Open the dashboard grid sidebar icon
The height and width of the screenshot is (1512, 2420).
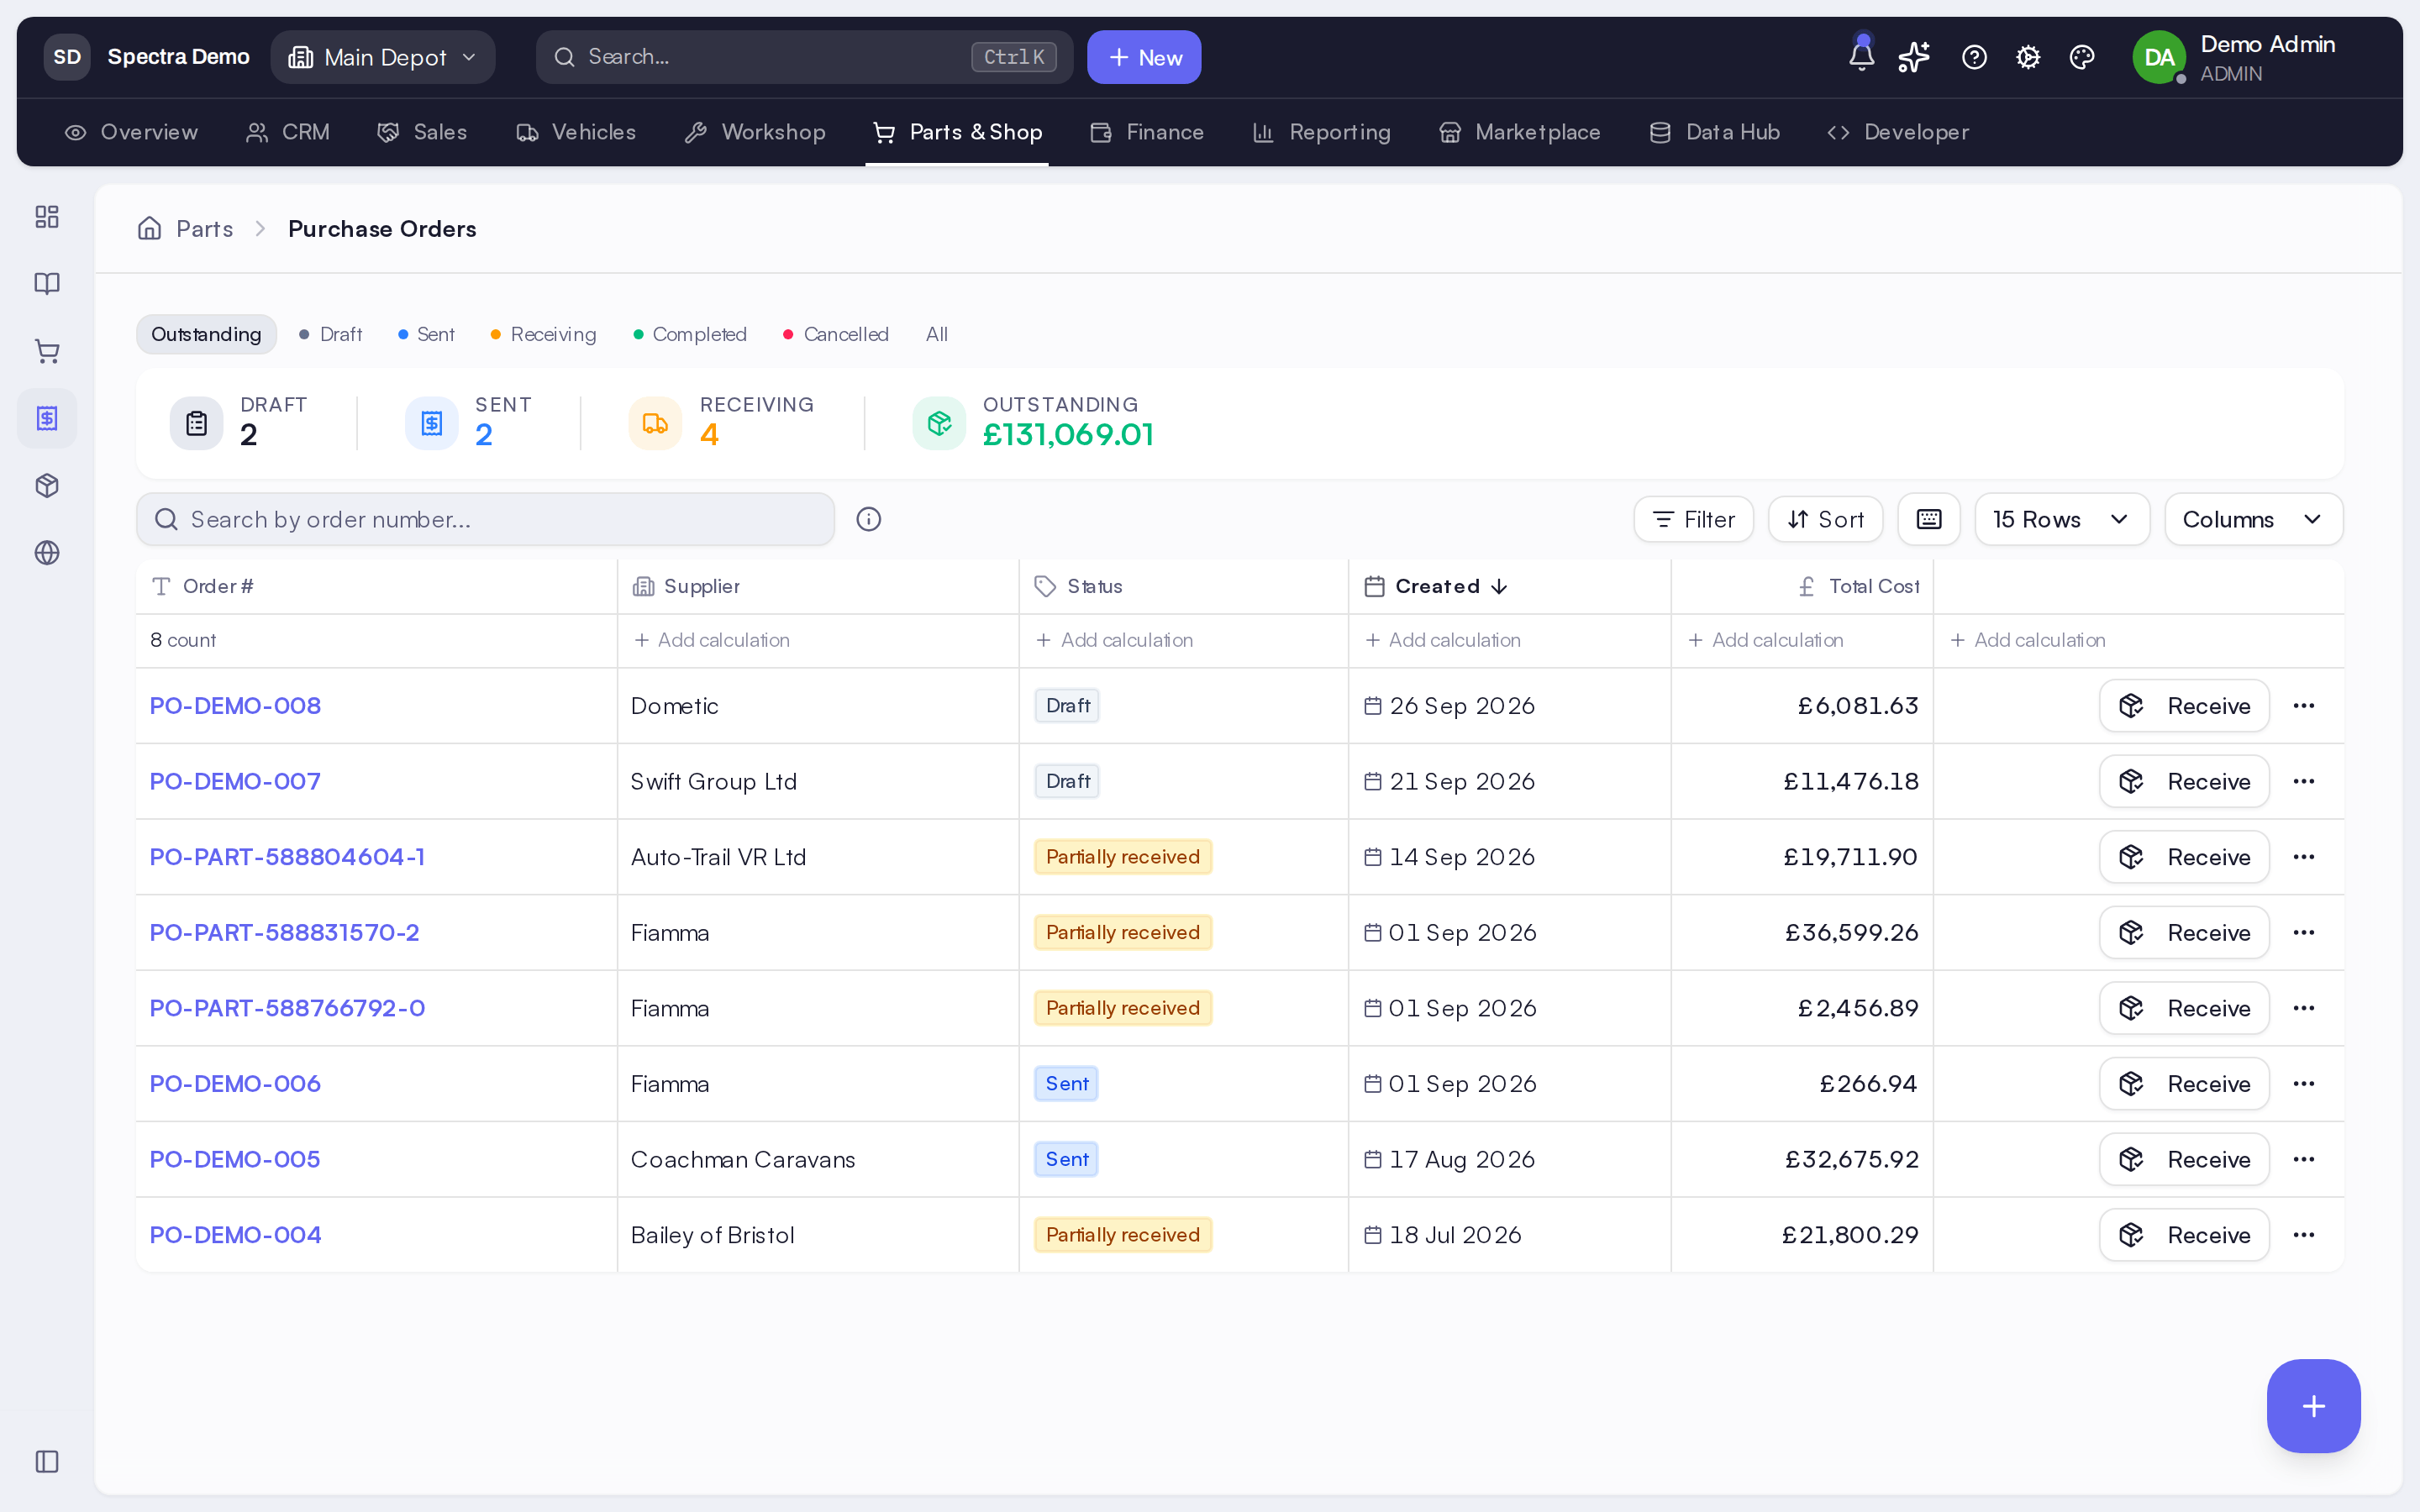click(47, 217)
